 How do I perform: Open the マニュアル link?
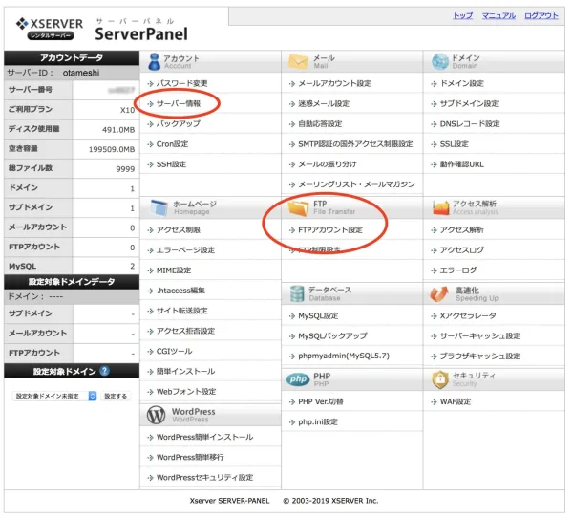click(499, 15)
